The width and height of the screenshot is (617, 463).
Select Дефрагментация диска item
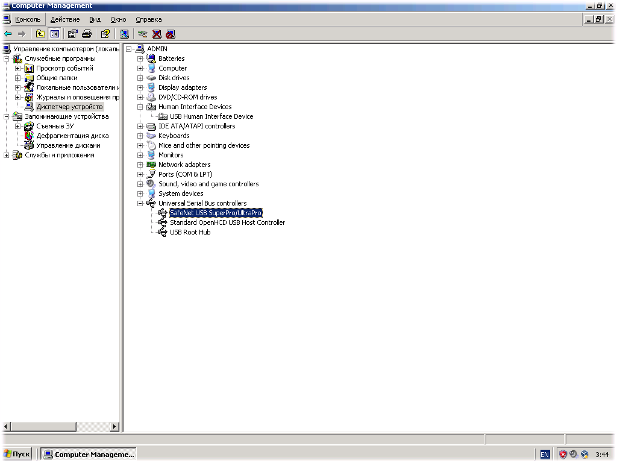[x=72, y=136]
